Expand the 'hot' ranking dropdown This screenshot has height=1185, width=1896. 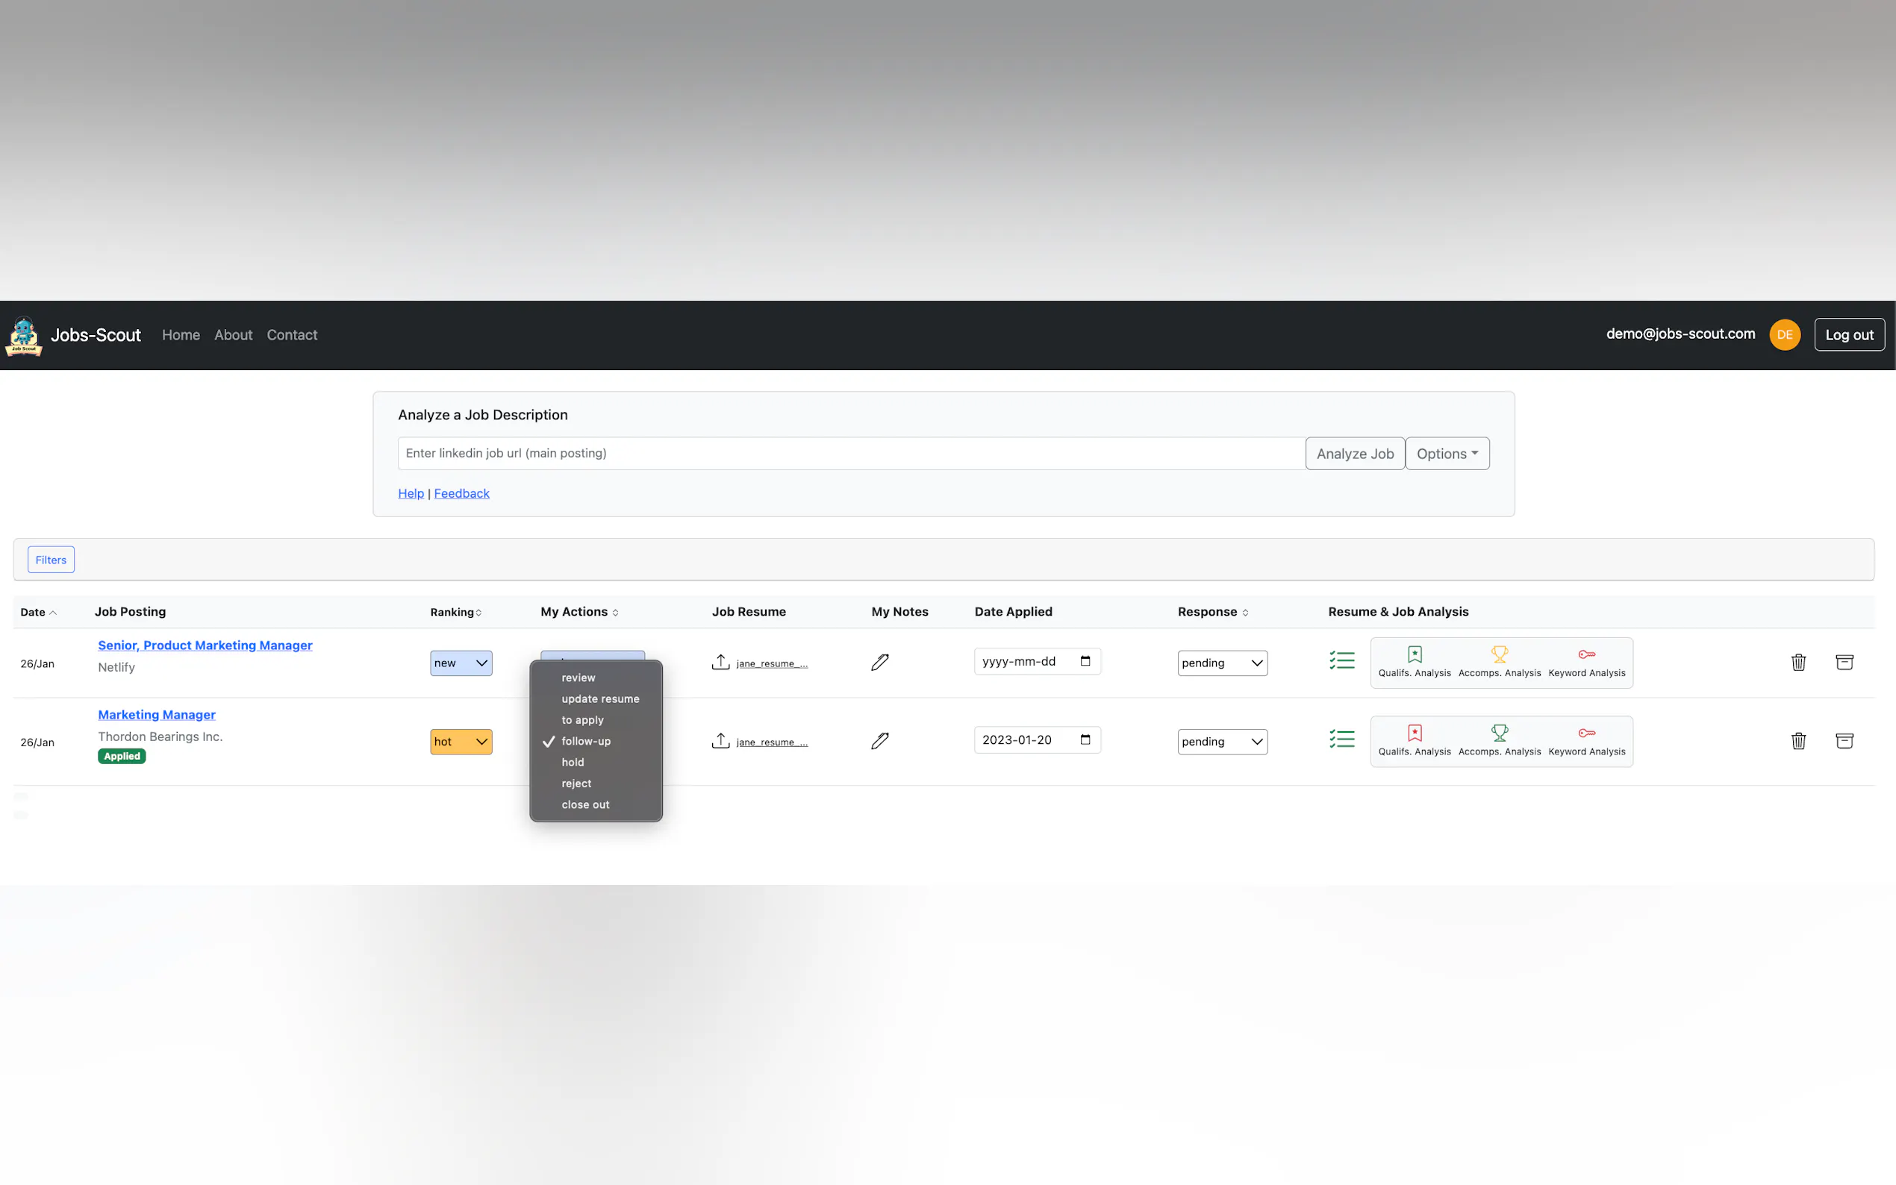[461, 742]
